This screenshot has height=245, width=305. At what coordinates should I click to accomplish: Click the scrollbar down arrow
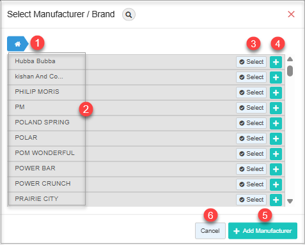click(290, 201)
